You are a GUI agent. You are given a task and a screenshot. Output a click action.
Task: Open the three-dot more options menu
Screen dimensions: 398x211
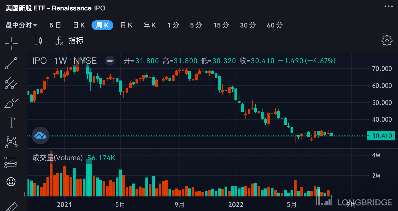coord(389,6)
